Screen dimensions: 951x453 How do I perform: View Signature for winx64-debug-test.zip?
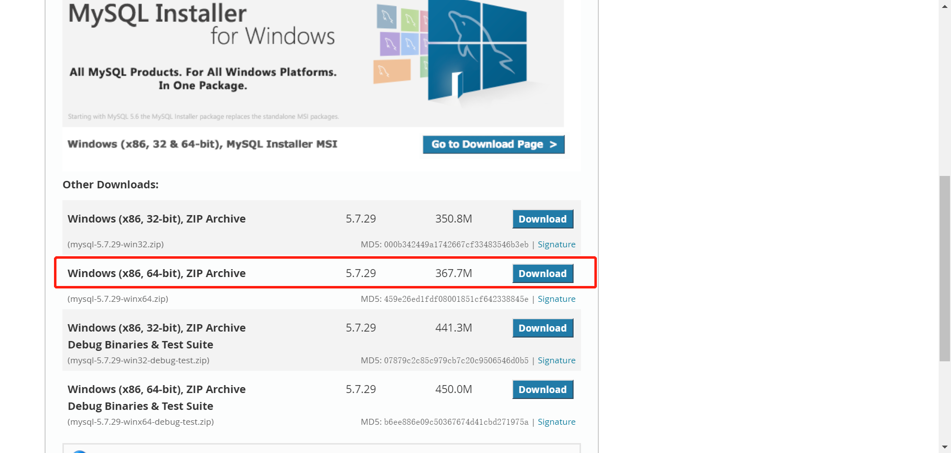pyautogui.click(x=556, y=422)
